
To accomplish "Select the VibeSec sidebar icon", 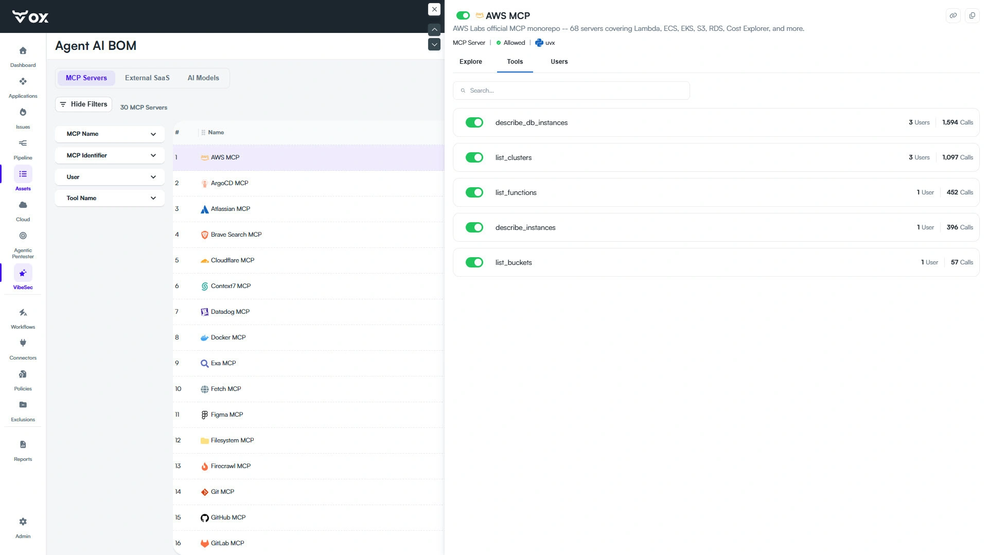I will coord(23,273).
